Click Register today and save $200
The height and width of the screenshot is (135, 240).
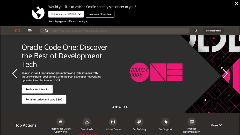44,99
